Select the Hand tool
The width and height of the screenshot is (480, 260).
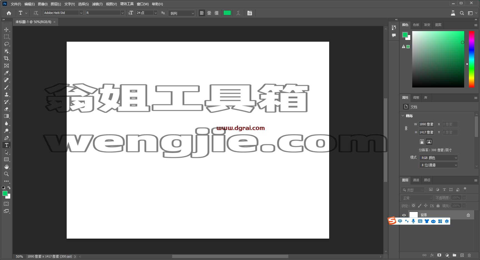coord(6,167)
